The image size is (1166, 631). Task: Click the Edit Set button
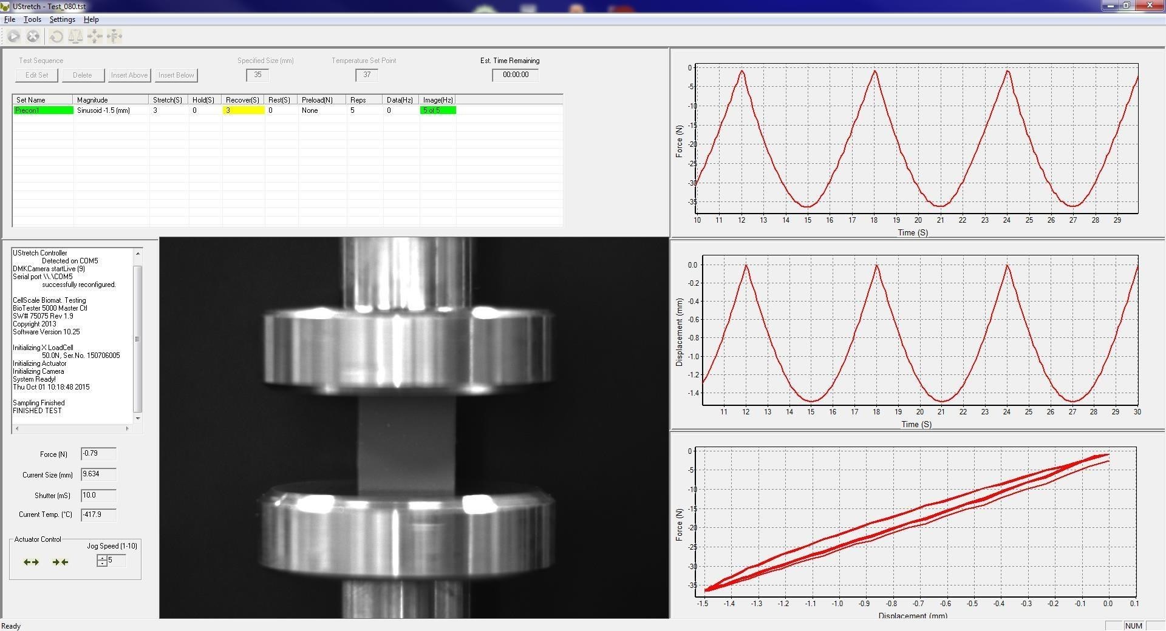click(36, 75)
